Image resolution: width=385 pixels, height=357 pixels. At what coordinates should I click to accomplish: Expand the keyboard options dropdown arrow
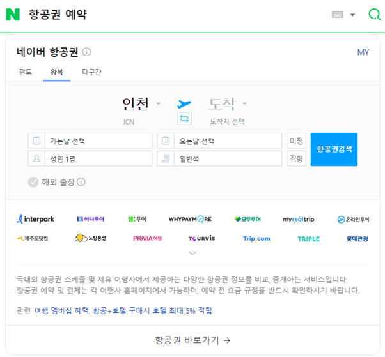coord(352,15)
